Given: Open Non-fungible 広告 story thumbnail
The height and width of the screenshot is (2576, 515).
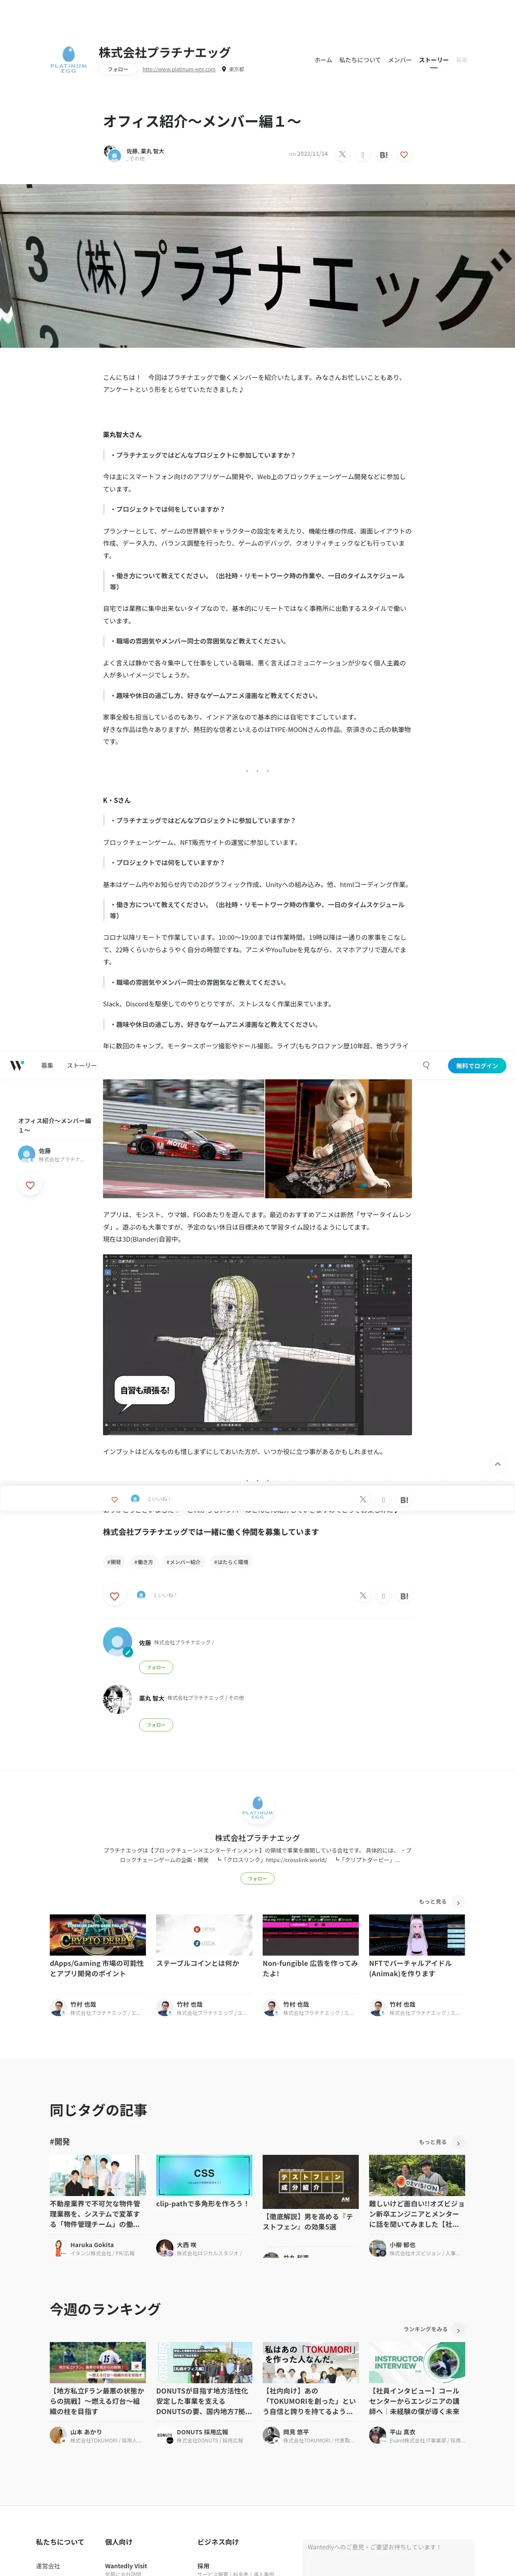Looking at the screenshot, I should pyautogui.click(x=310, y=1934).
